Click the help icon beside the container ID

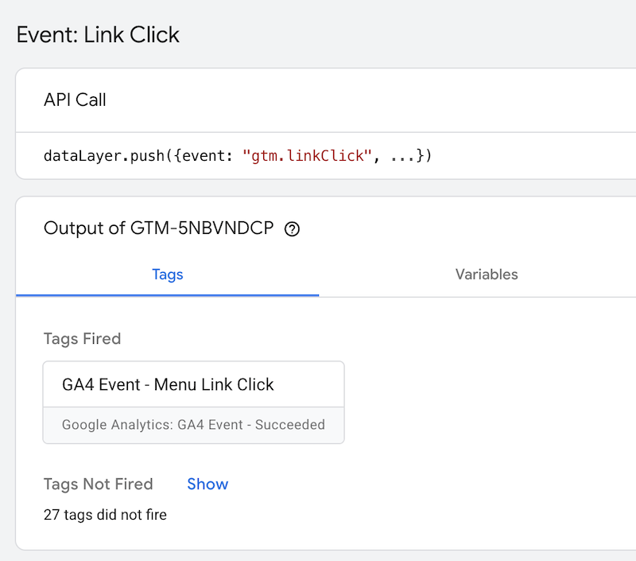click(292, 230)
